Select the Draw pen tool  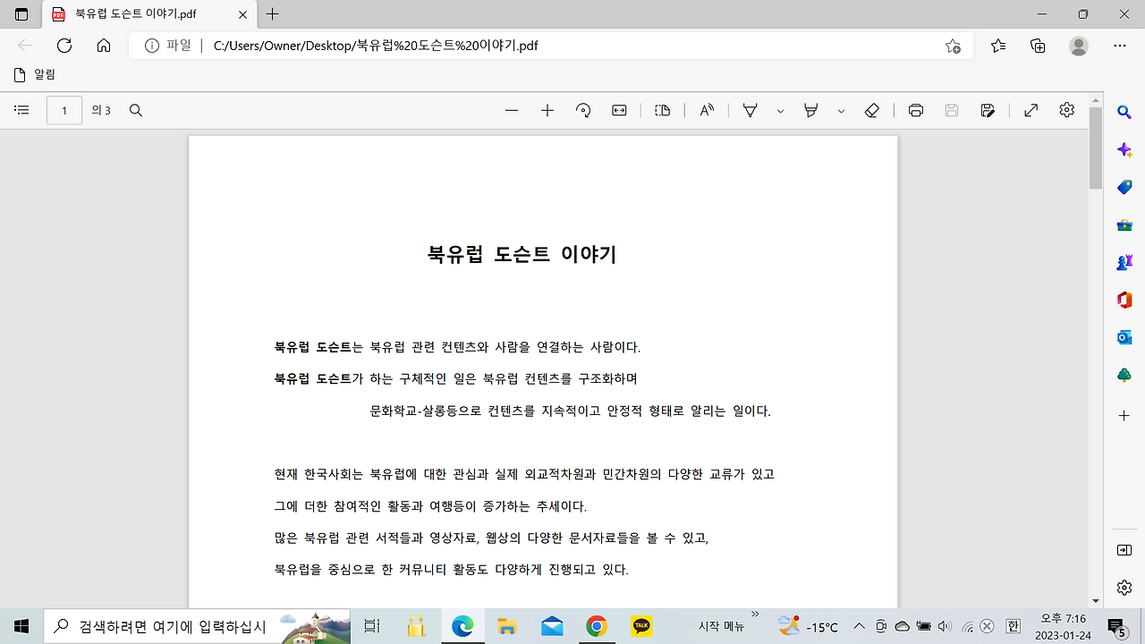point(751,110)
